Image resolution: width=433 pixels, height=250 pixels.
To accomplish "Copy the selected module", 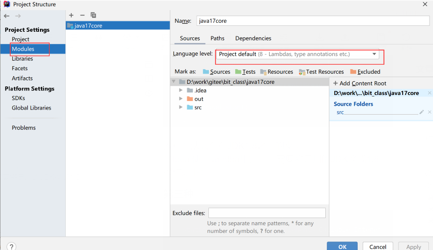I will click(x=94, y=15).
